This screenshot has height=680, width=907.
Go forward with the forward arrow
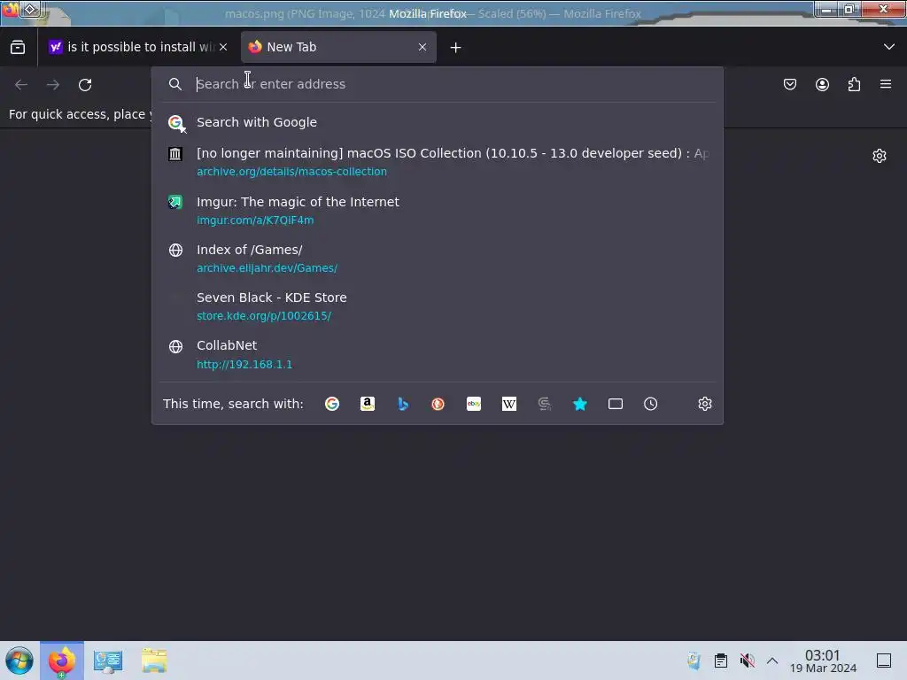pyautogui.click(x=53, y=84)
